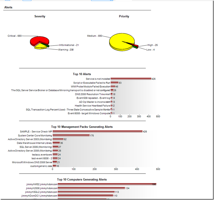
Task: Click the 'jimmyhSQL2.jimmyhdom.com' label
Action: point(41,192)
